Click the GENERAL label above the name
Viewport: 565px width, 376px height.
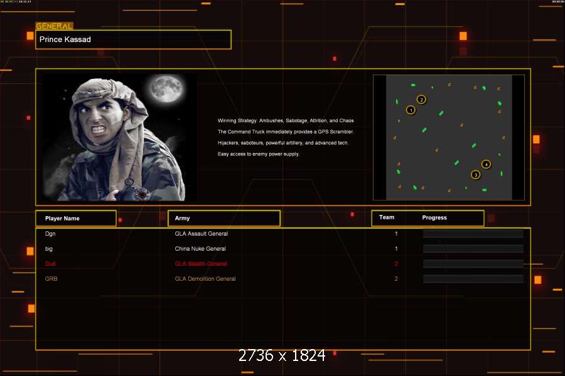tap(54, 26)
